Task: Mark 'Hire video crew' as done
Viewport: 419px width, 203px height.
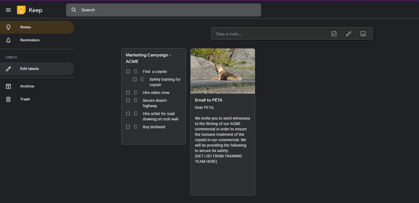Action: pyautogui.click(x=128, y=93)
